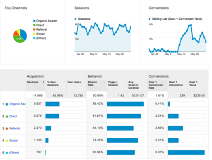
Task: Click the Behavior section header
Action: 95,76
